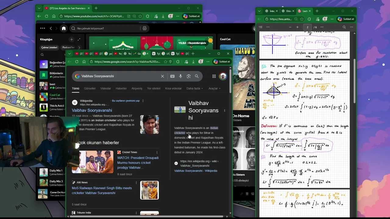390x219 pixels.
Task: Expand the Daha fazla dropdown
Action: [195, 89]
